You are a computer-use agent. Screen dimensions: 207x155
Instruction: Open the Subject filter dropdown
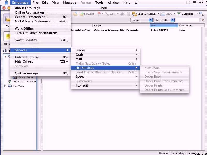coord(141,20)
